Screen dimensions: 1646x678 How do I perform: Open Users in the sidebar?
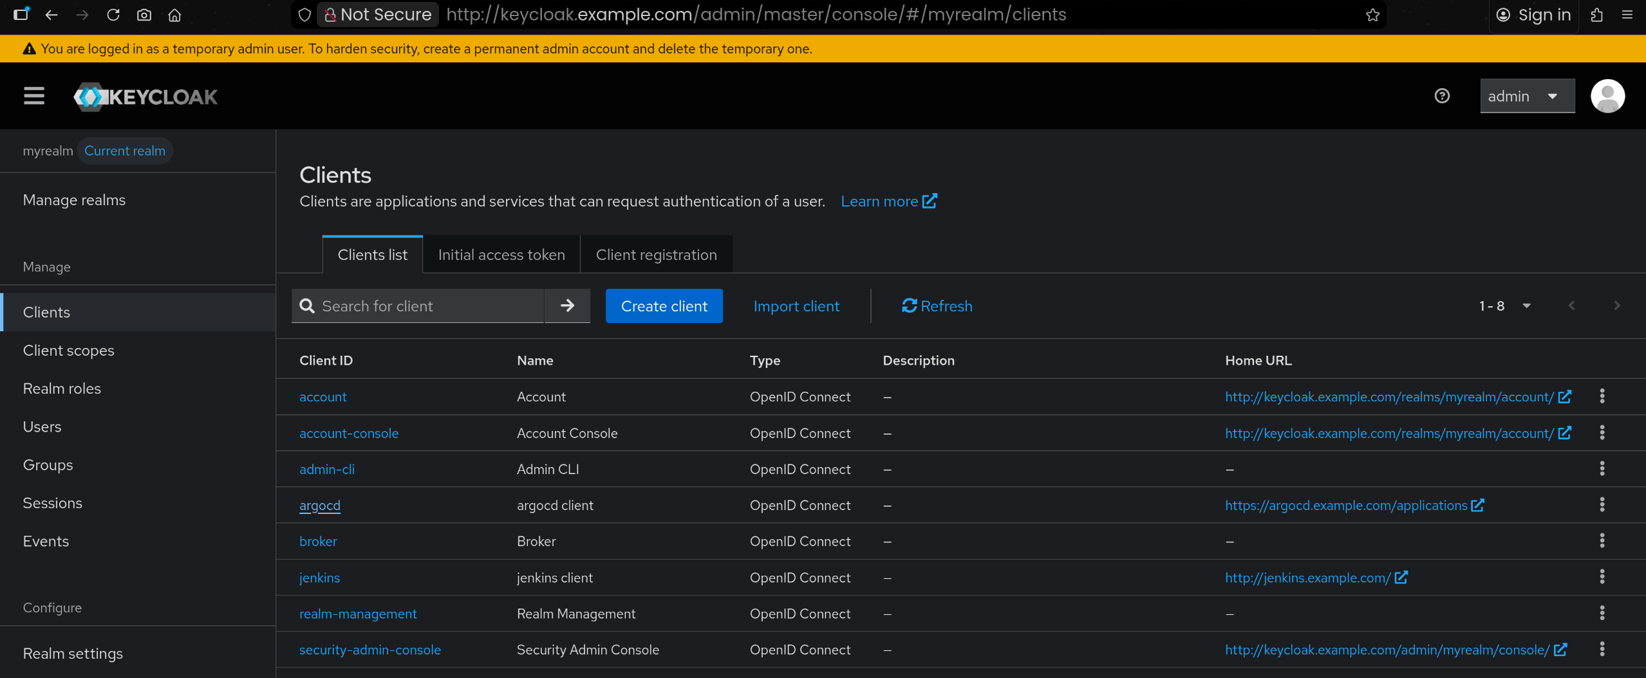[138, 426]
